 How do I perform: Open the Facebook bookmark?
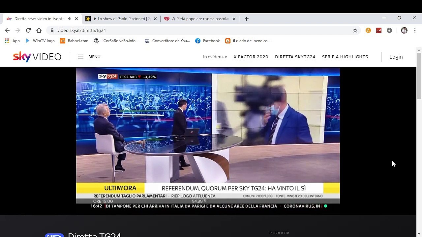point(208,41)
